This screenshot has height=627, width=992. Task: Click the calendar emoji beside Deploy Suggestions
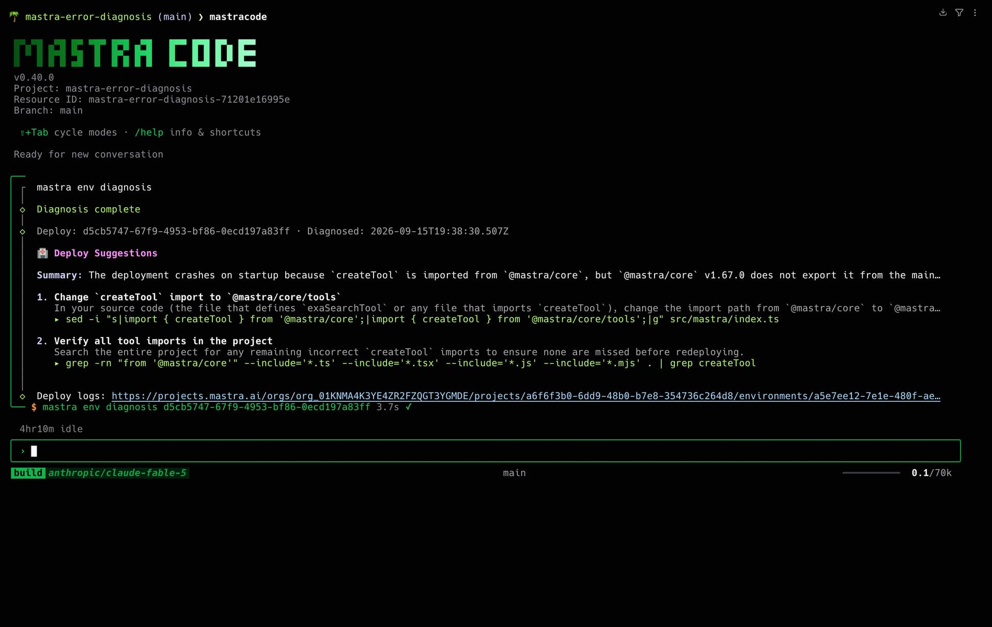(42, 253)
